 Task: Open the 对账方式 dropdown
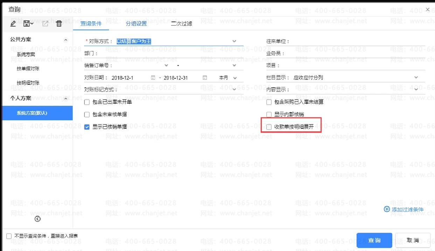(x=234, y=41)
